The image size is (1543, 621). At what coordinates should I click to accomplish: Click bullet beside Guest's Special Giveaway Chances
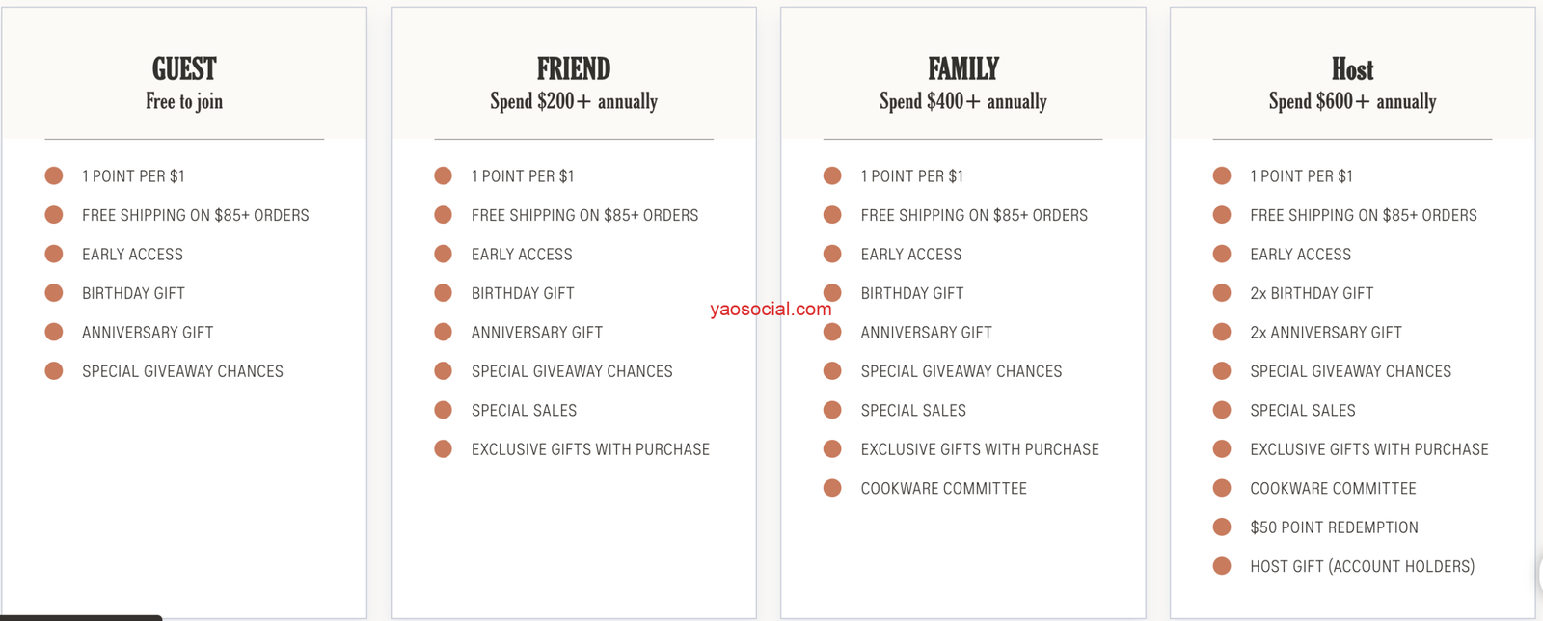coord(54,371)
